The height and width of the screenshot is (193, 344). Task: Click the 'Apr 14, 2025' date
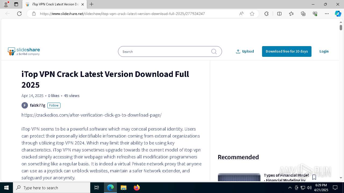click(x=33, y=96)
